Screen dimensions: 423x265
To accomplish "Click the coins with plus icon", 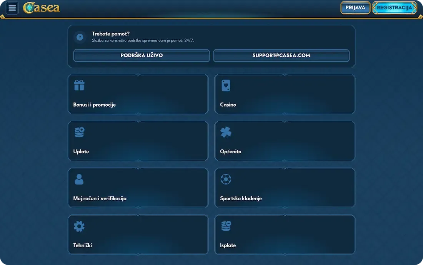I will pos(79,132).
